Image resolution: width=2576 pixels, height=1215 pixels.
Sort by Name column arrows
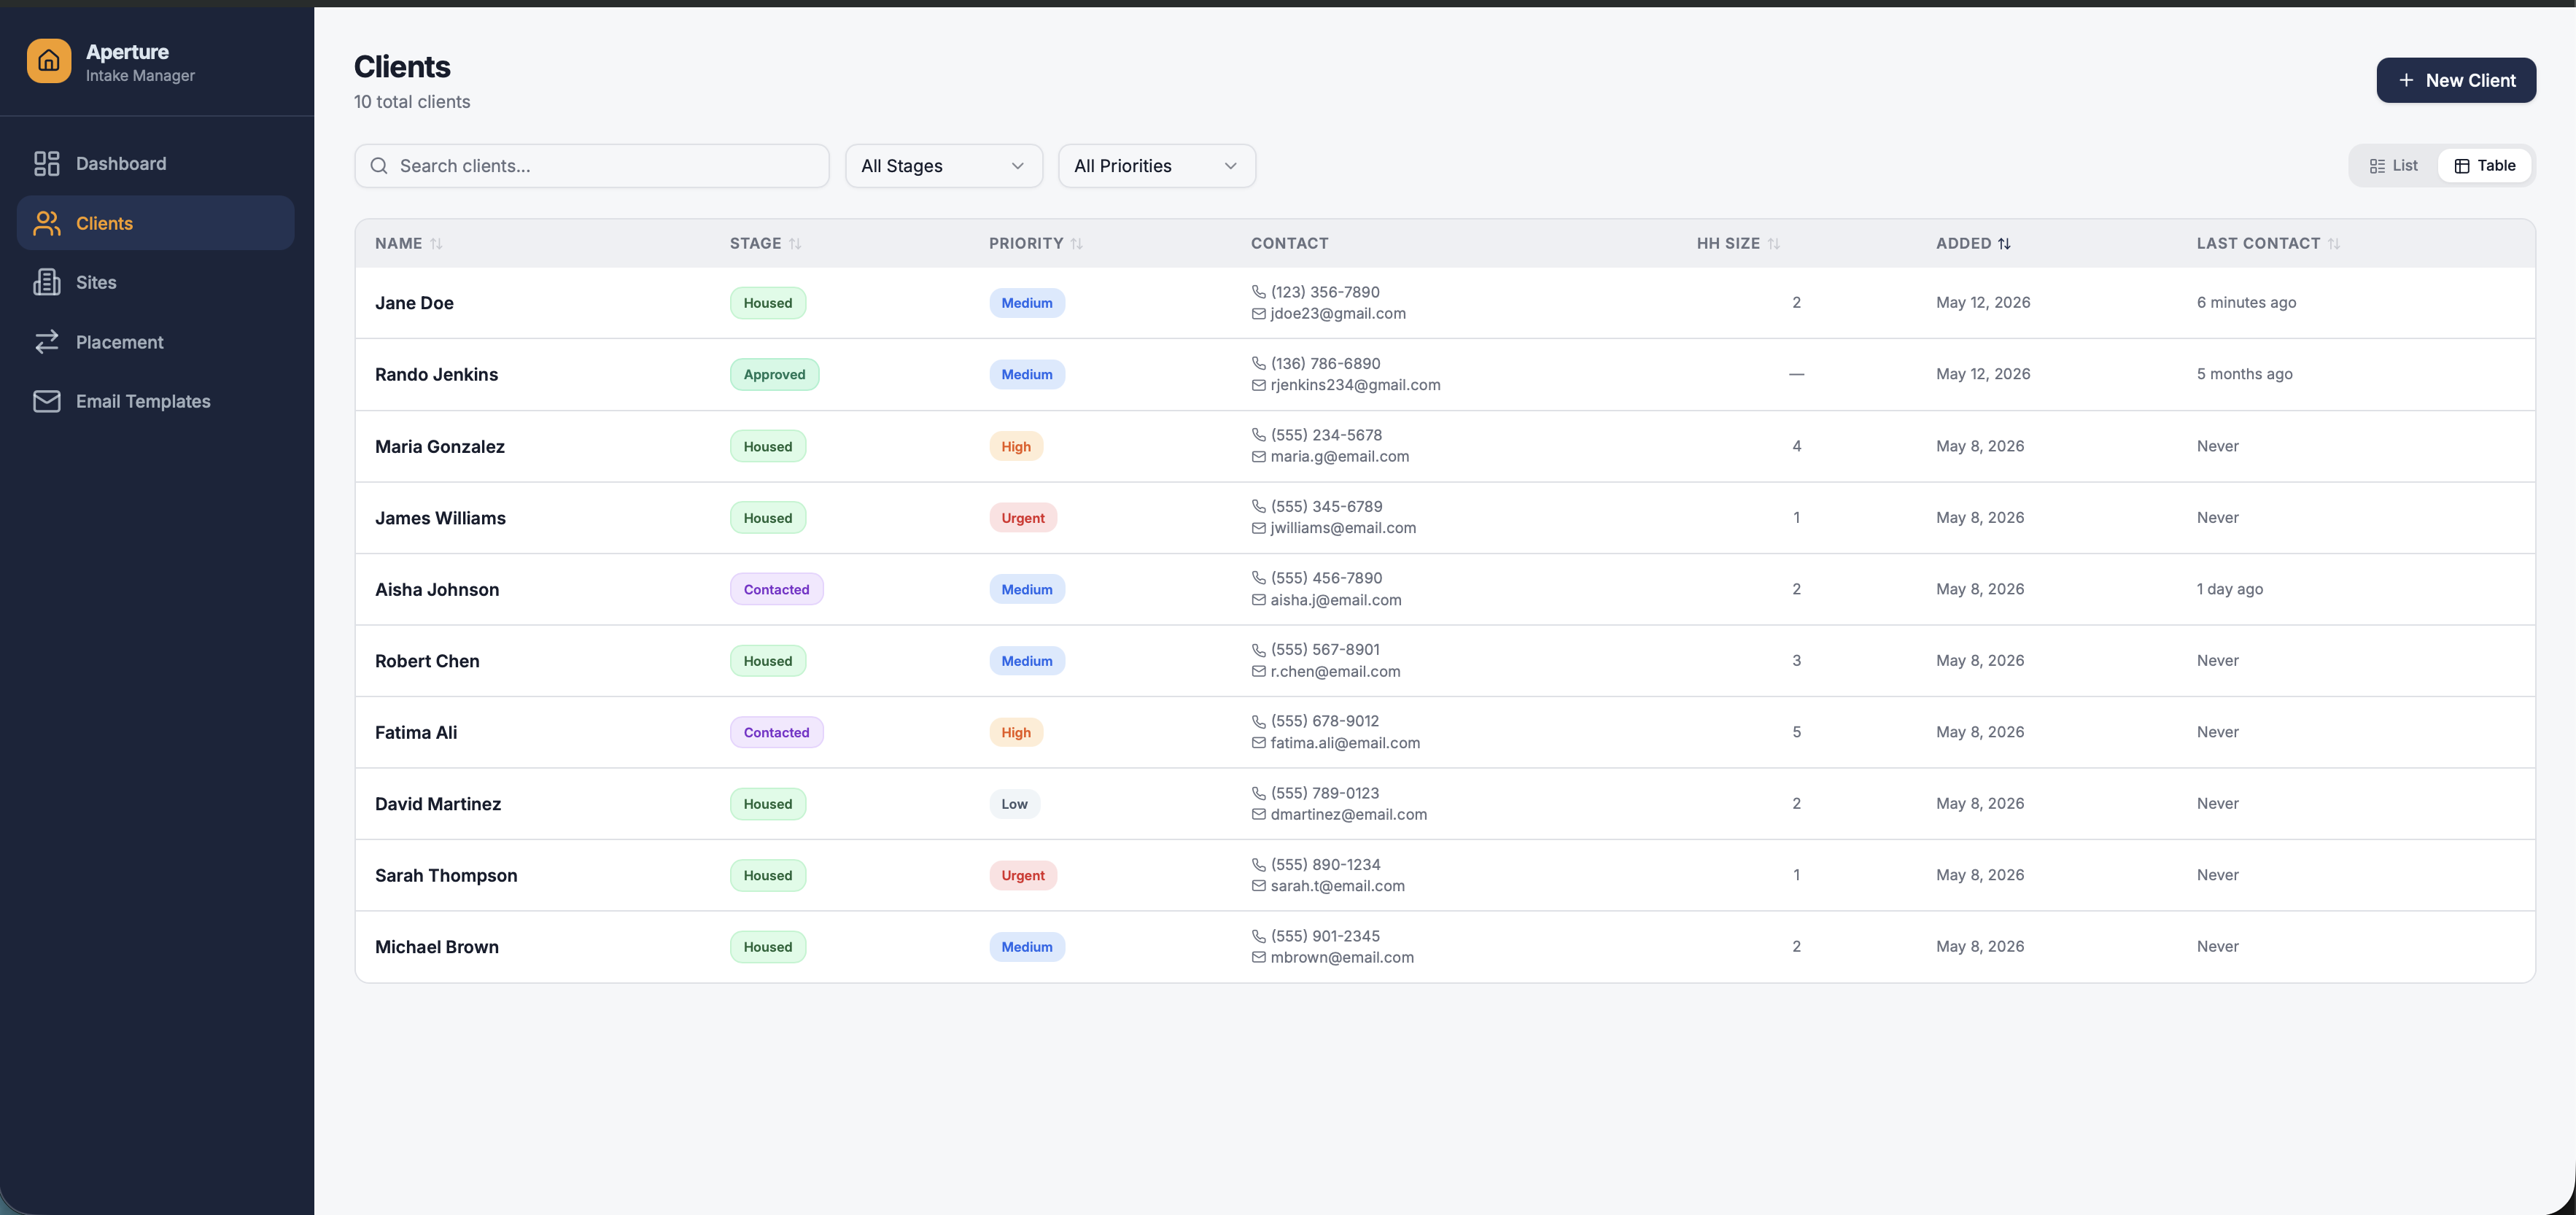point(436,244)
